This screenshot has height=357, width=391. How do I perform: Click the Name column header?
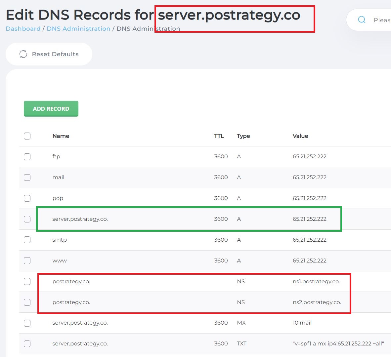tap(61, 136)
